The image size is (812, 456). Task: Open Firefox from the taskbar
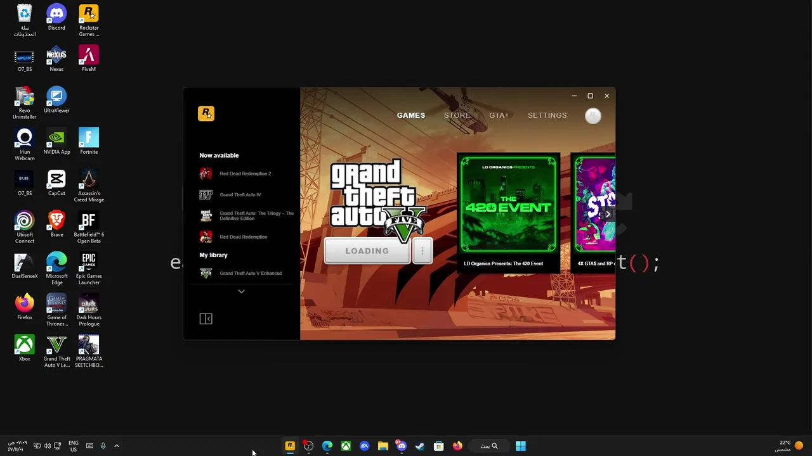point(457,446)
